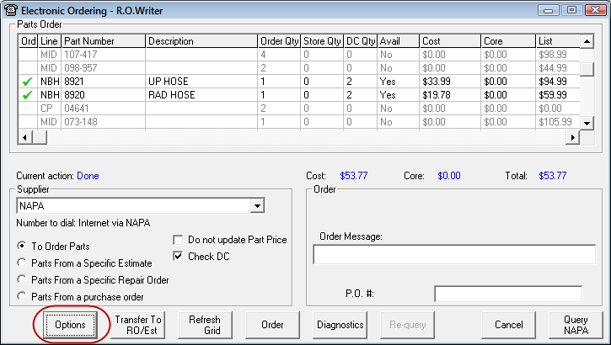Click into the Order Message field

point(453,255)
